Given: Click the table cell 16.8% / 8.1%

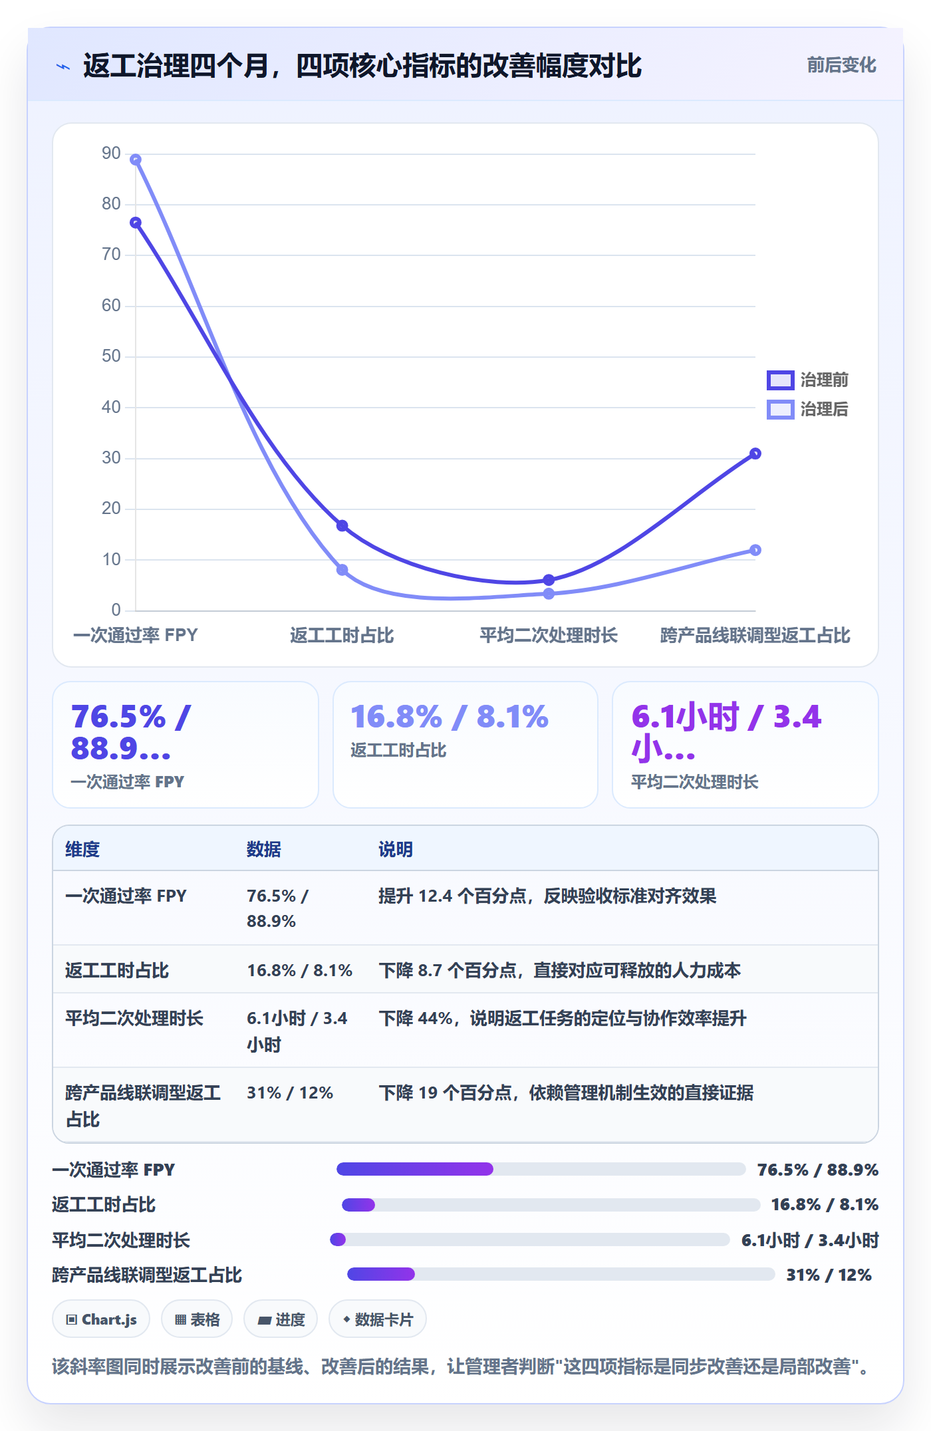Looking at the screenshot, I should click(300, 970).
